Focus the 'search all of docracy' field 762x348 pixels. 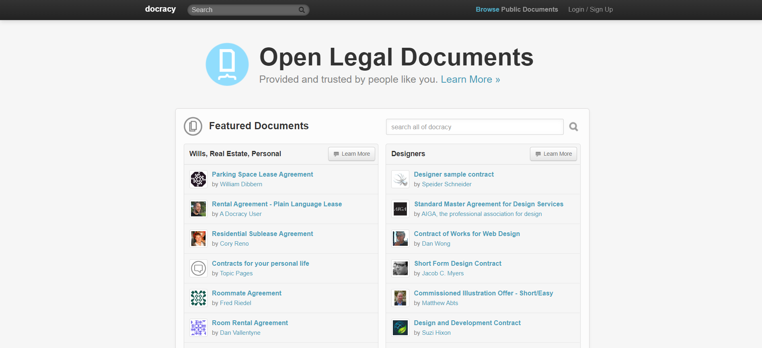pos(474,127)
